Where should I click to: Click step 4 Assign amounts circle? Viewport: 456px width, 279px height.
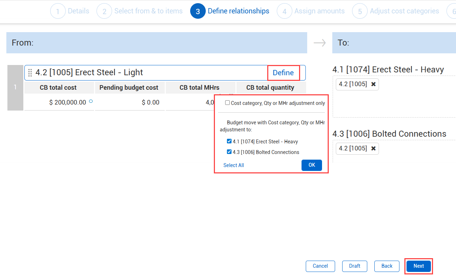point(285,11)
